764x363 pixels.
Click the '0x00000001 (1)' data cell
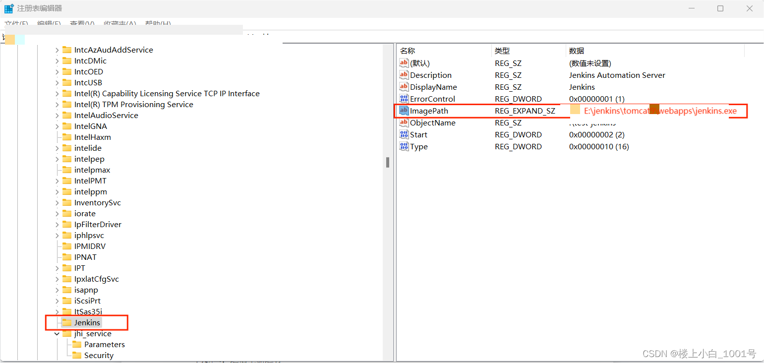[x=597, y=99]
